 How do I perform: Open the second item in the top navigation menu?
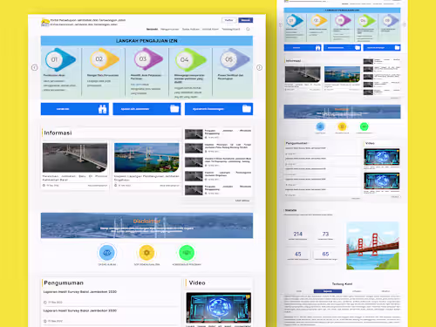pyautogui.click(x=170, y=29)
